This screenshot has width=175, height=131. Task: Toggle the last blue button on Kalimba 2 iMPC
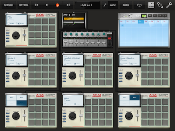pyautogui.click(x=8, y=81)
